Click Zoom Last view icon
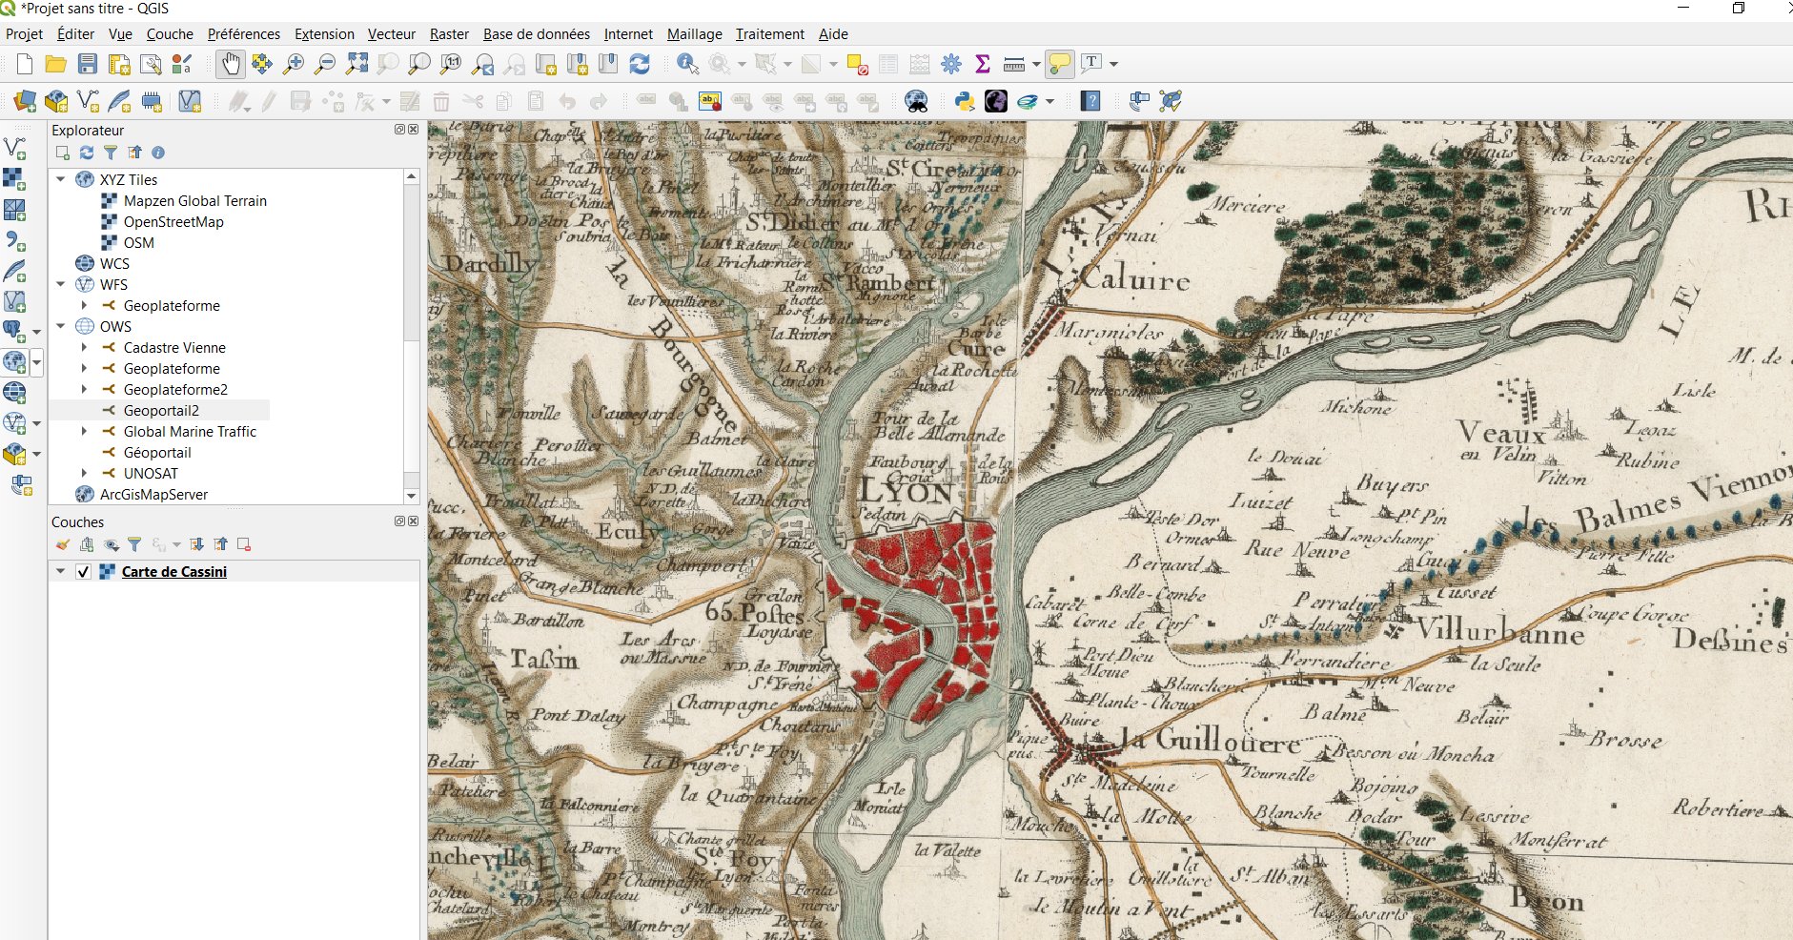This screenshot has height=940, width=1793. click(x=483, y=64)
